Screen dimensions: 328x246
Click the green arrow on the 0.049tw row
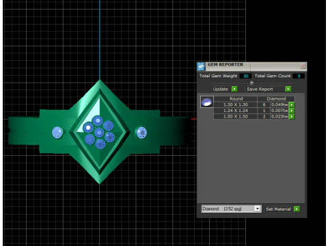click(x=292, y=105)
